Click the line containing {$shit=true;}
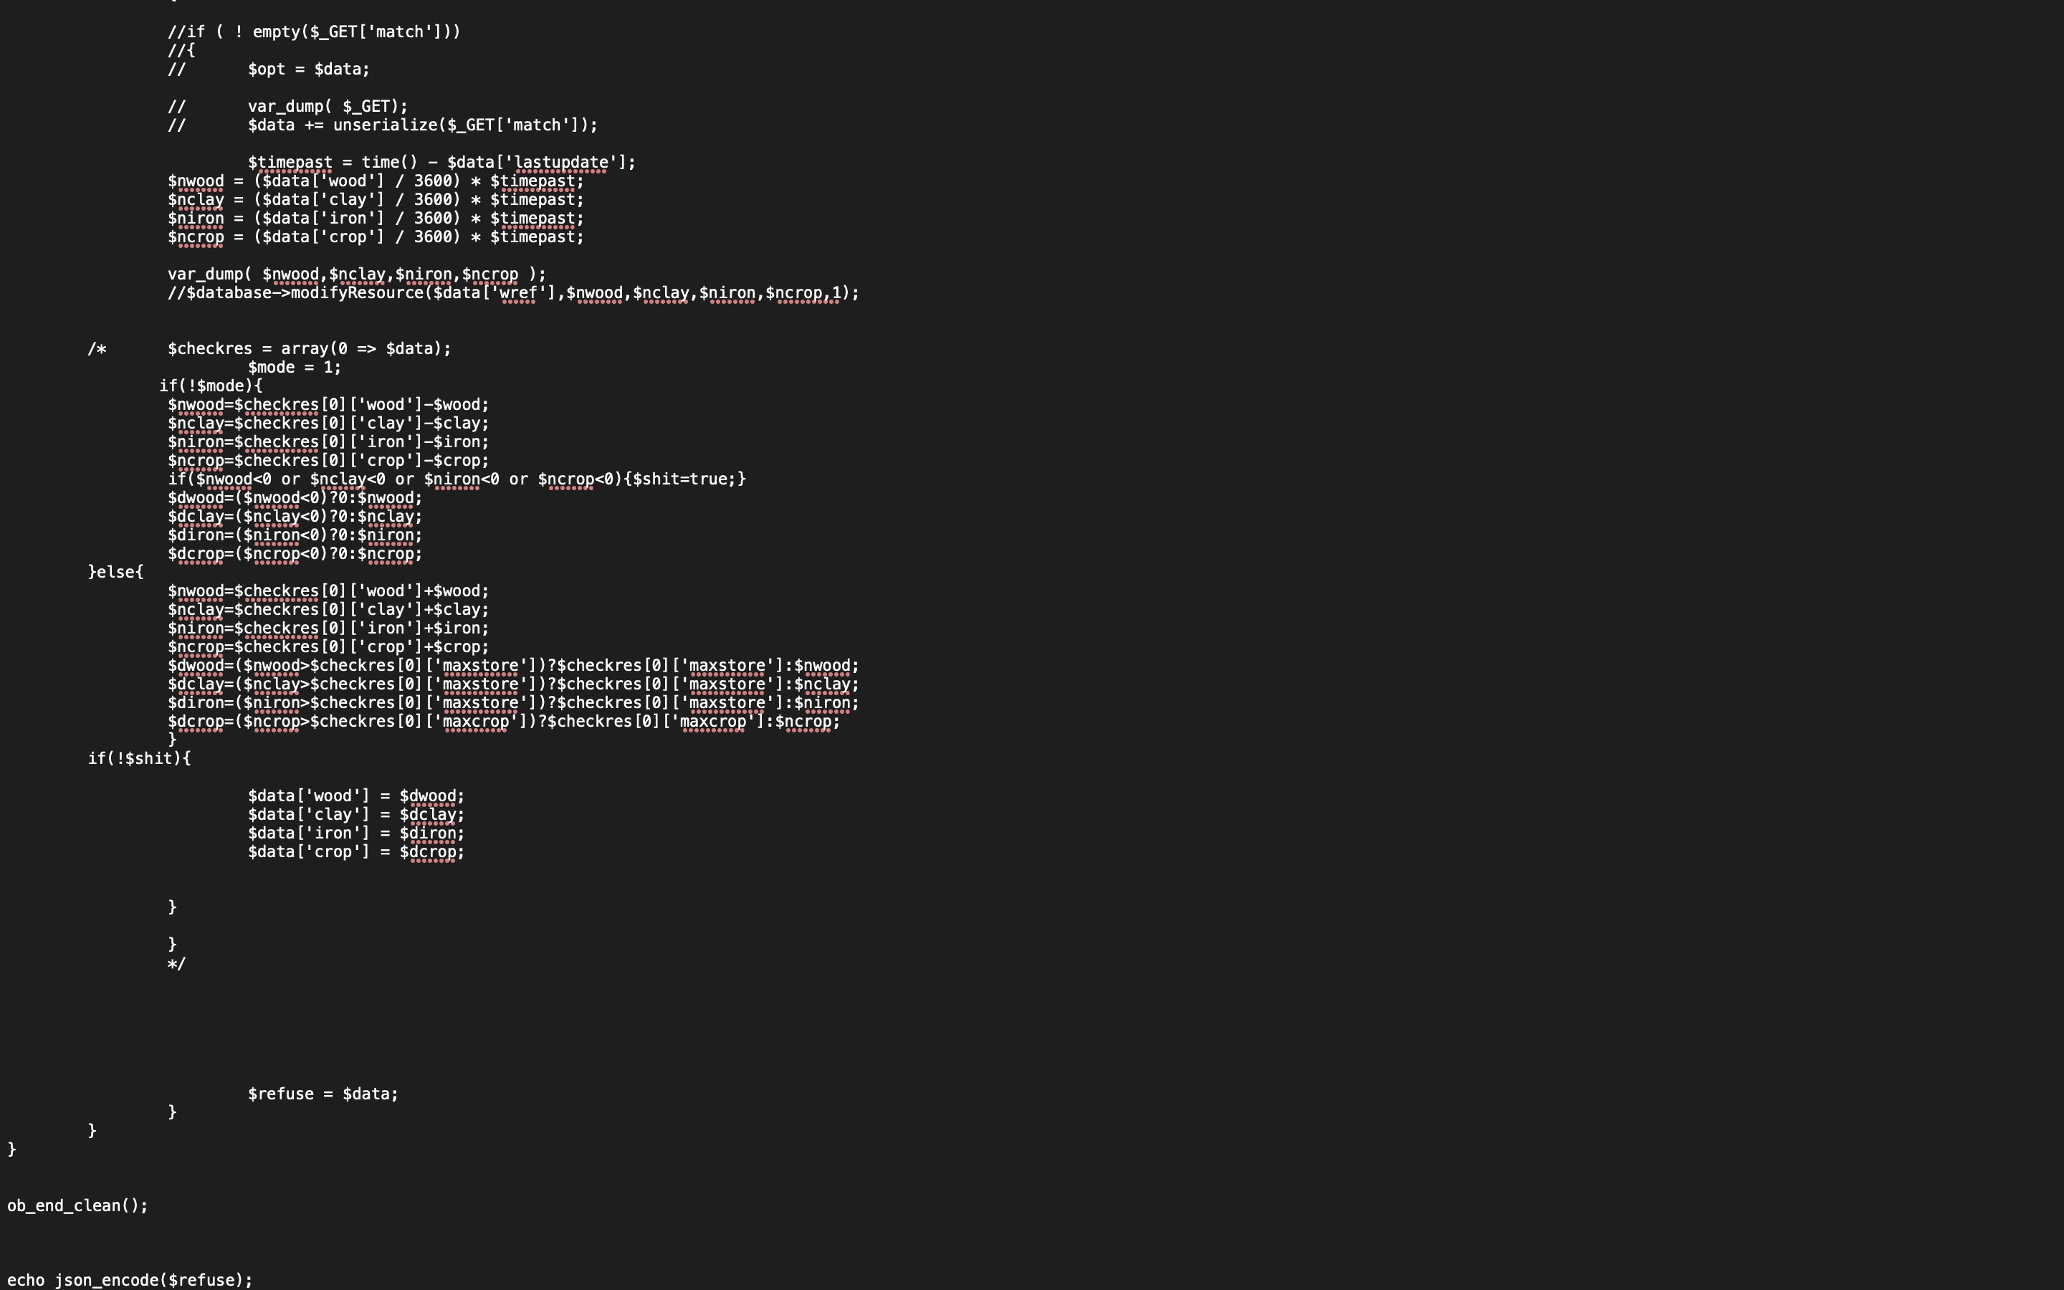Image resolution: width=2064 pixels, height=1290 pixels. 457,479
